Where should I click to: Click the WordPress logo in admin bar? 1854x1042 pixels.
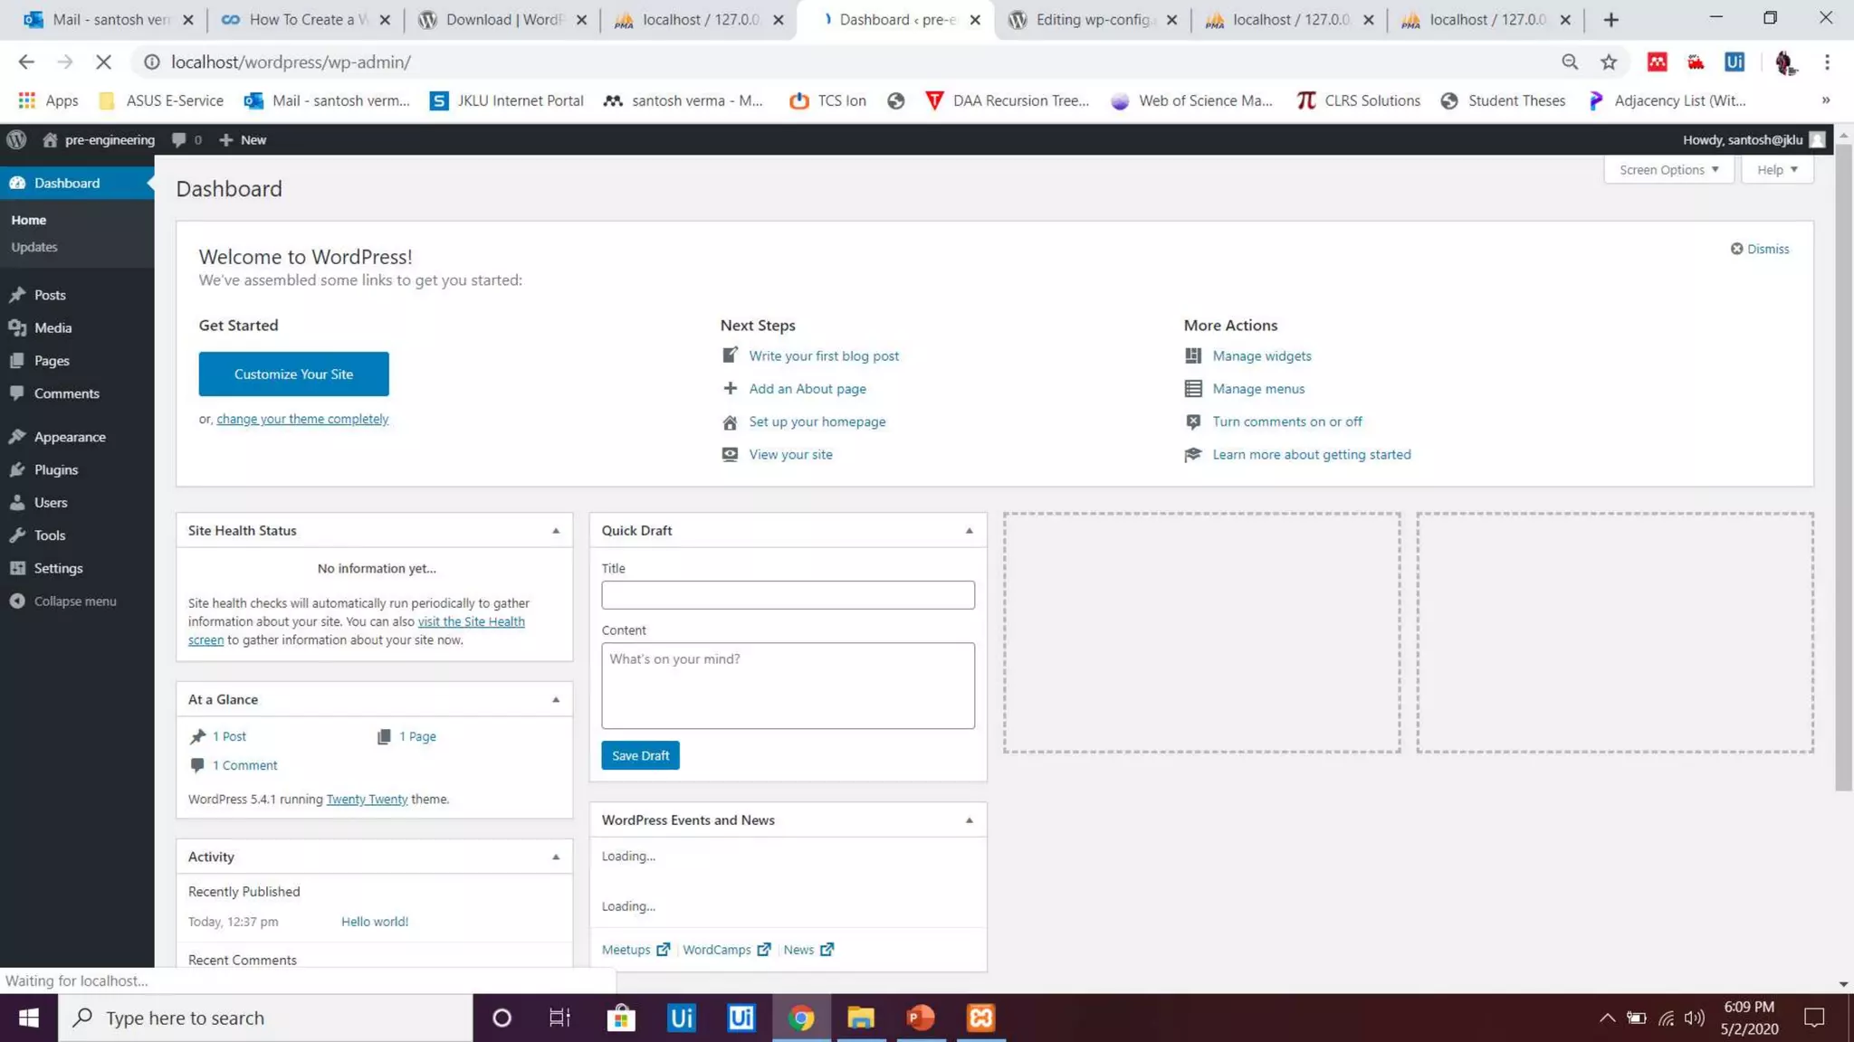click(x=16, y=139)
